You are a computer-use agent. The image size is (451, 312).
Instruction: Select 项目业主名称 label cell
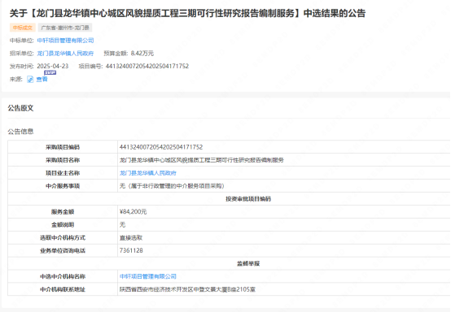coord(63,173)
